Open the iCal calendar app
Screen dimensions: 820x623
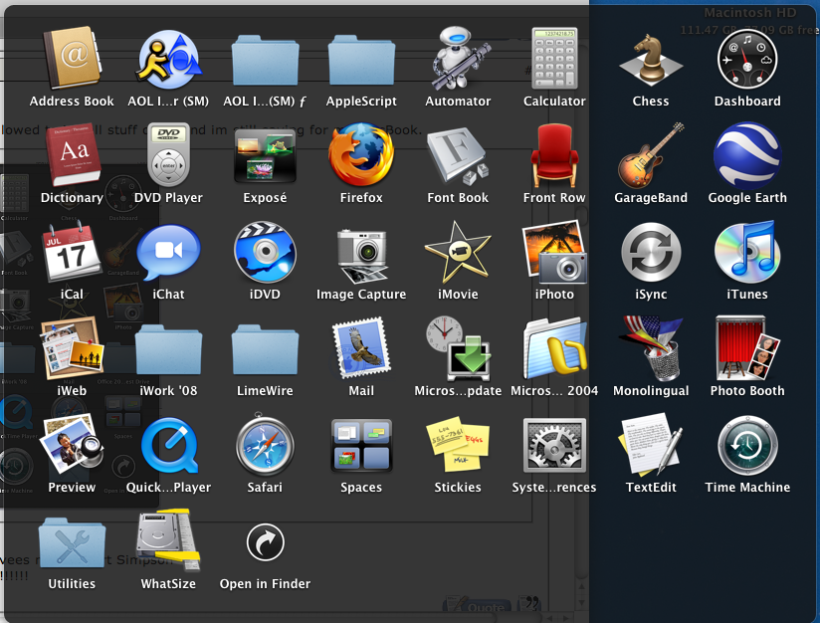pyautogui.click(x=72, y=252)
